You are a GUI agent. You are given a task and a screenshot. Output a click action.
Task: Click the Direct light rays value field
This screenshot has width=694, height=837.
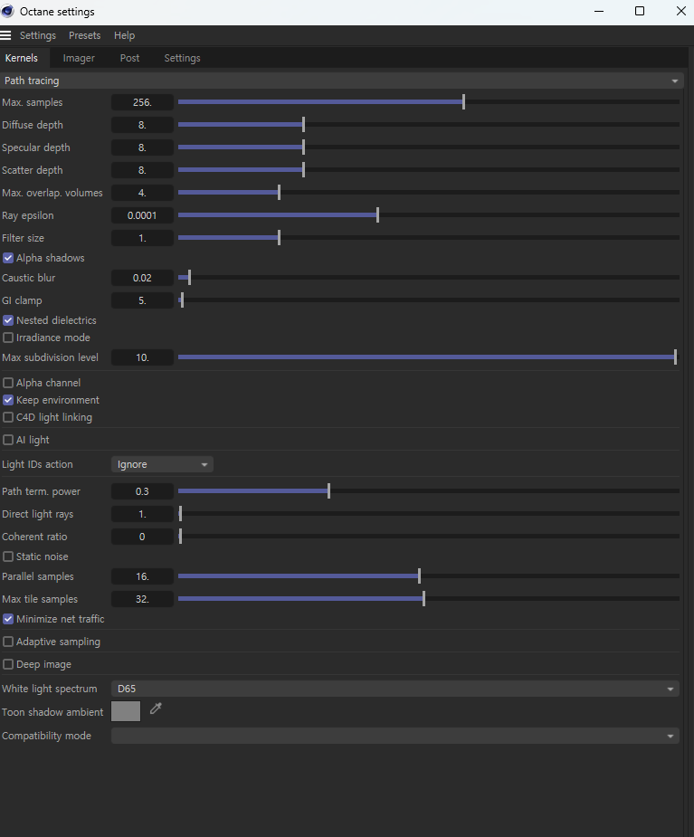tap(142, 514)
